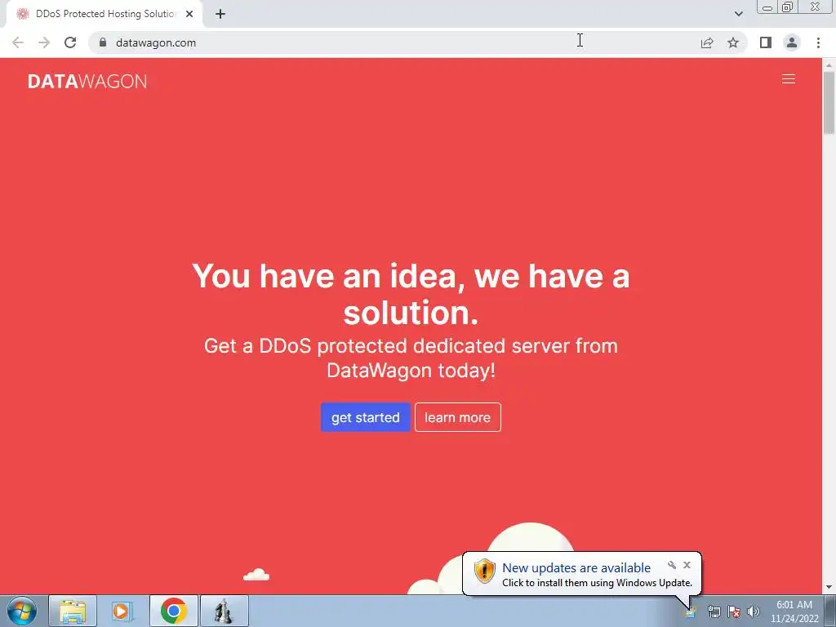Click the DataWagon logo
This screenshot has height=627, width=836.
(x=87, y=81)
